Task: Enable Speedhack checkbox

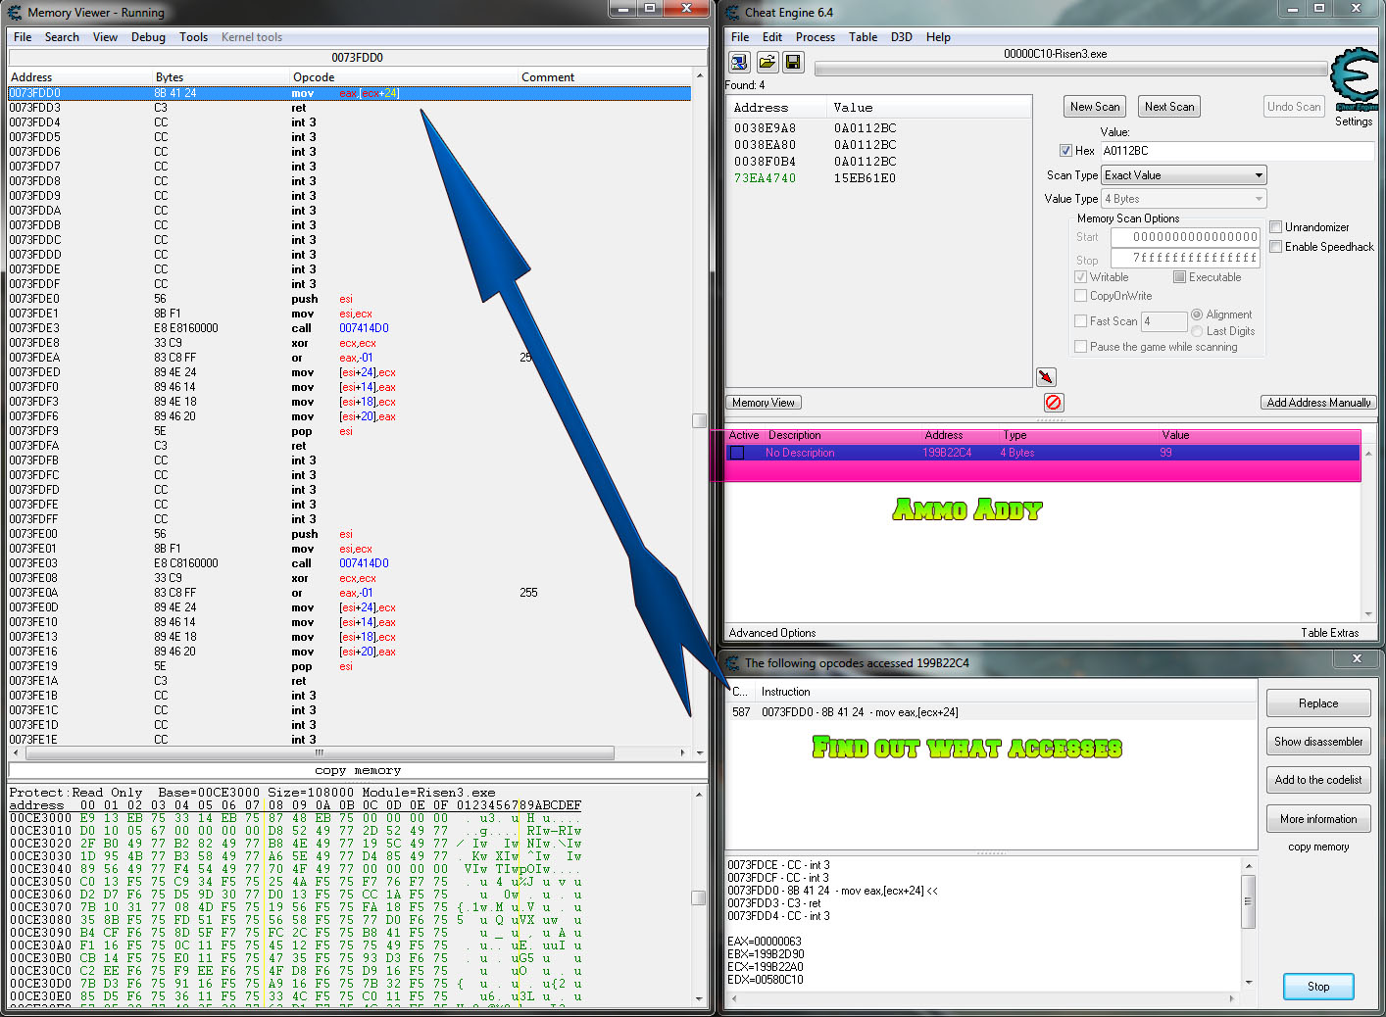Action: (1276, 247)
